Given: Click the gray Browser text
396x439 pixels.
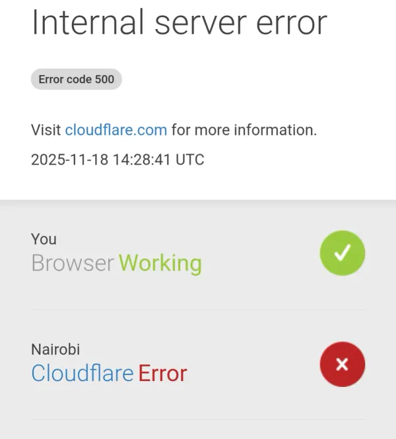Looking at the screenshot, I should 73,263.
